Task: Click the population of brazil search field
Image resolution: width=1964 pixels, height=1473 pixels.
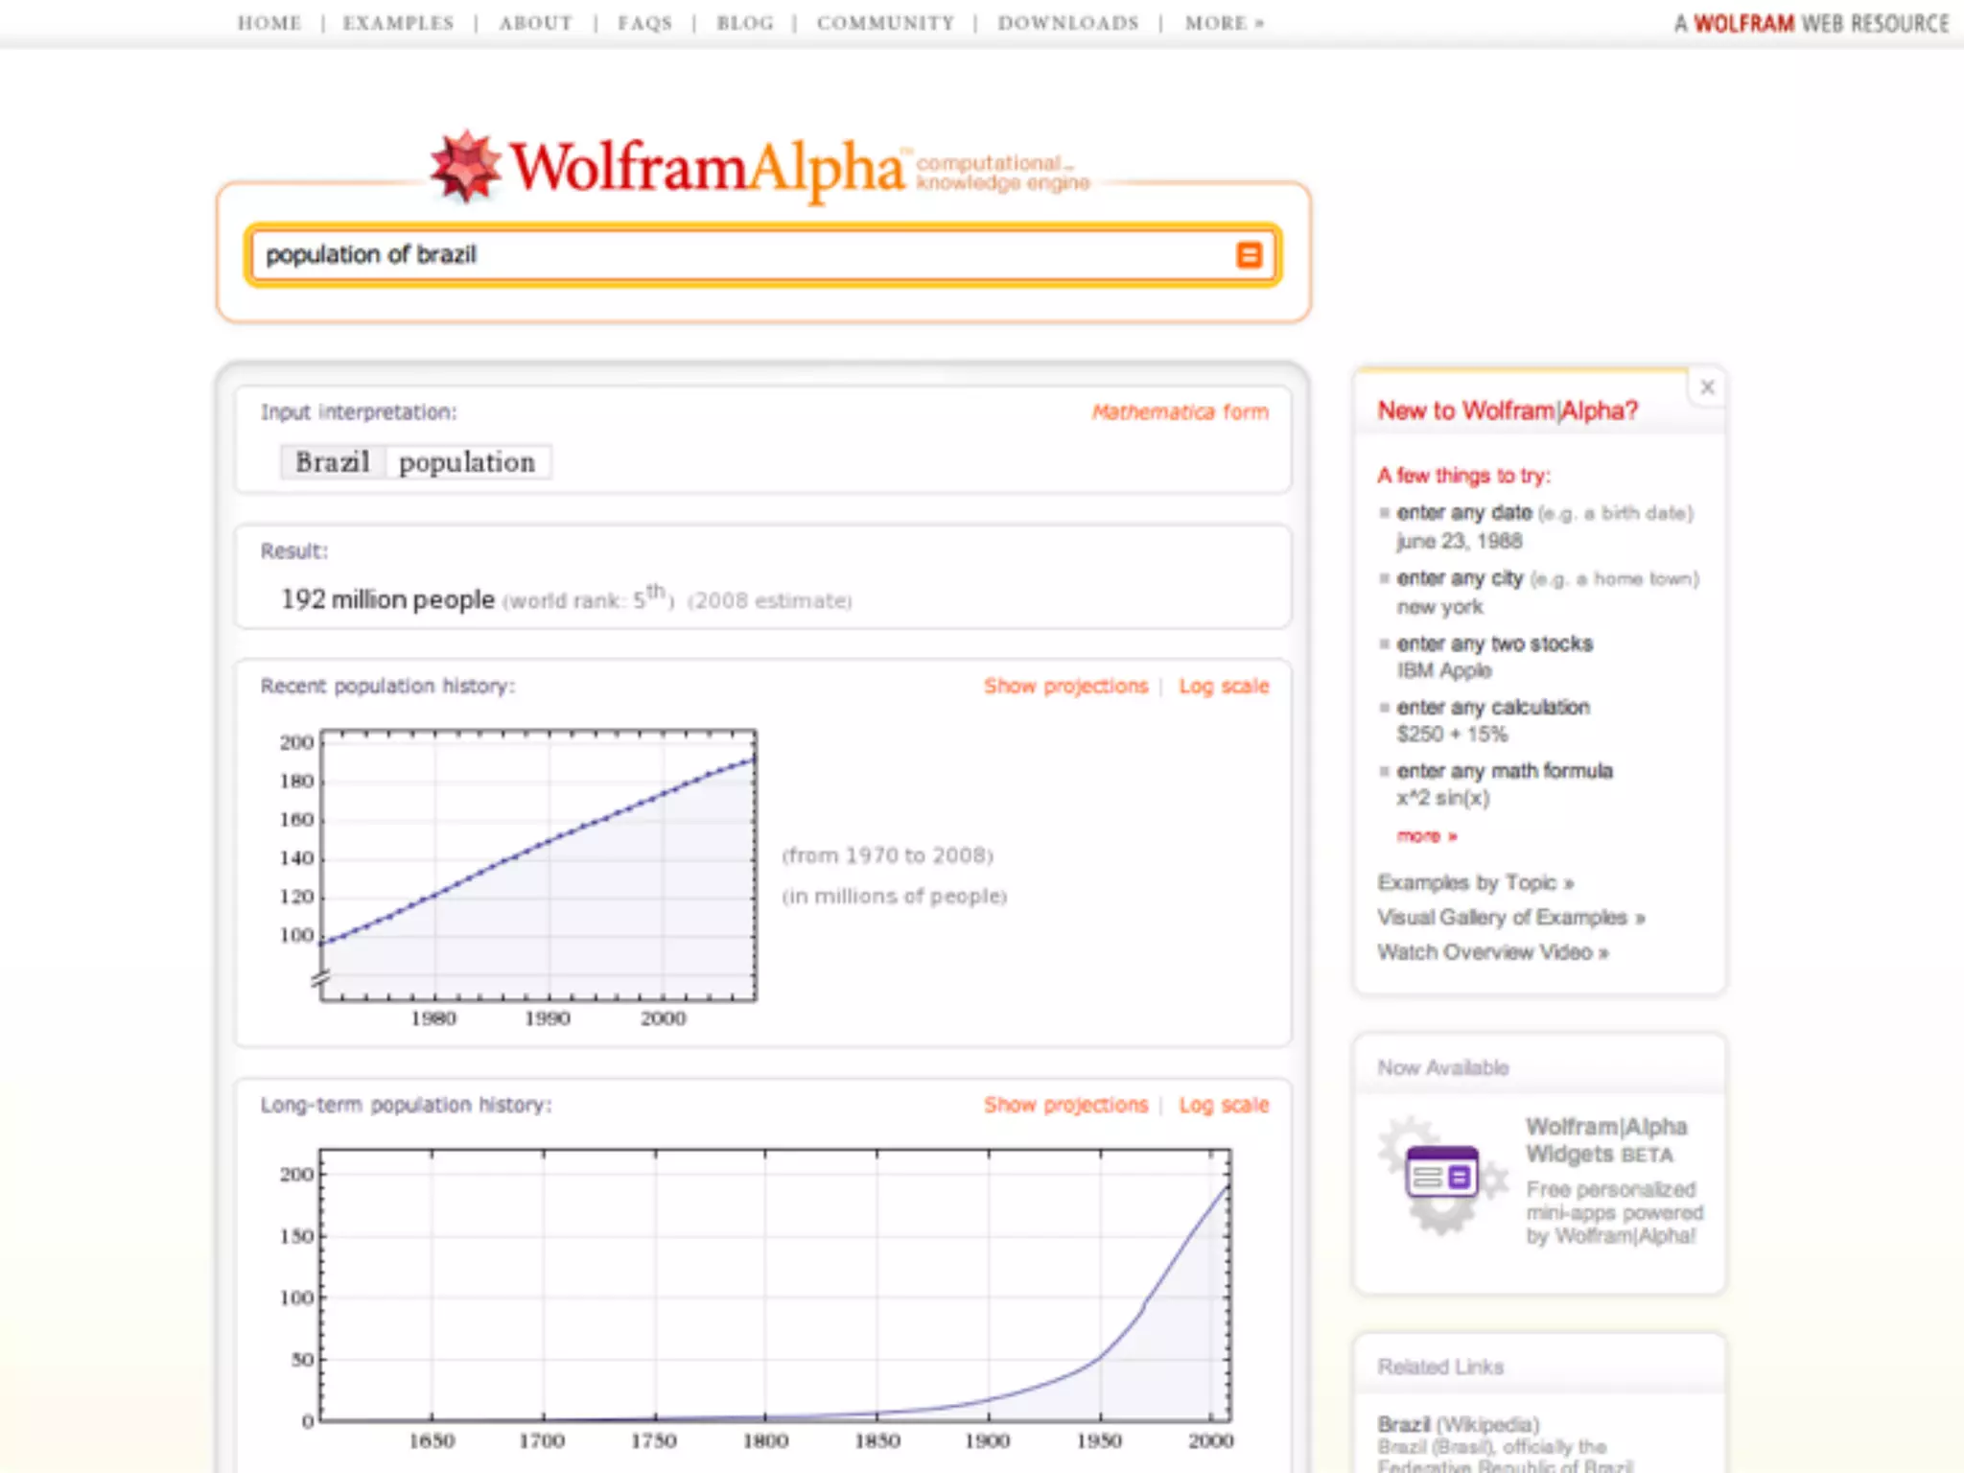Action: (x=738, y=255)
